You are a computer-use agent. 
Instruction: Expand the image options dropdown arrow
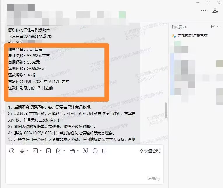coord(41,151)
